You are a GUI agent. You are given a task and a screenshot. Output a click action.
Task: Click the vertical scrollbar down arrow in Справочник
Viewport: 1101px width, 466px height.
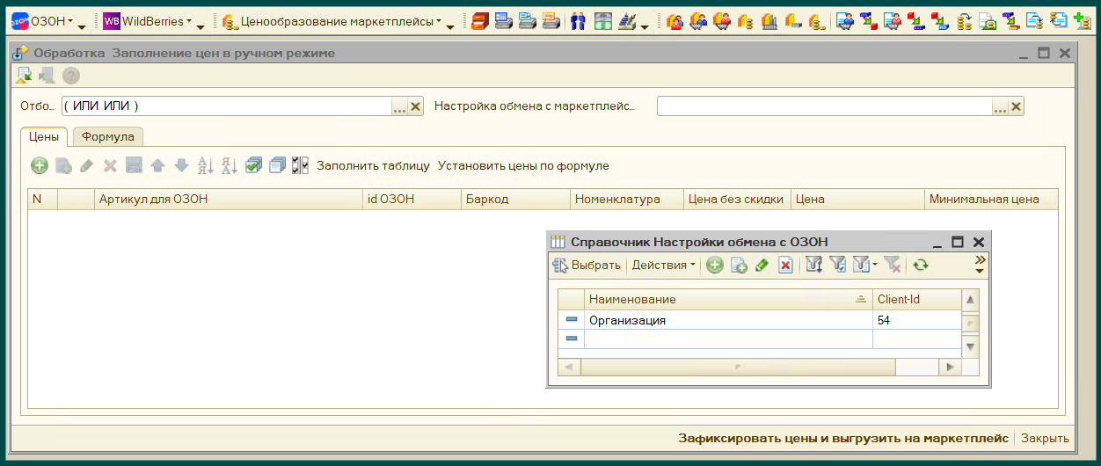click(971, 347)
